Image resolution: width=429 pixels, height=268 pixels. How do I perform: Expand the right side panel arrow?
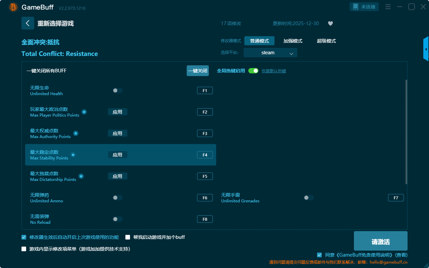click(x=426, y=49)
